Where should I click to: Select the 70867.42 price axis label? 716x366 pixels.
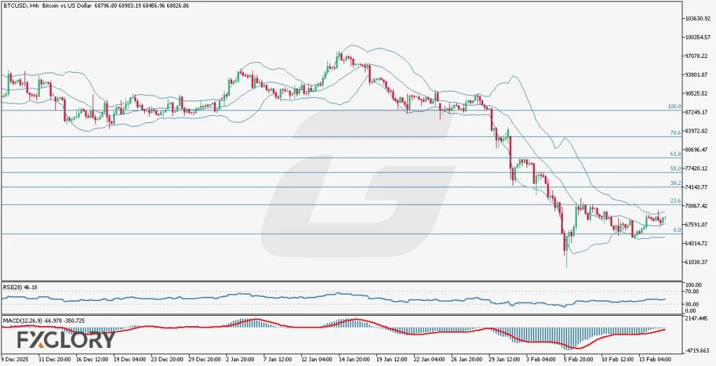[697, 206]
